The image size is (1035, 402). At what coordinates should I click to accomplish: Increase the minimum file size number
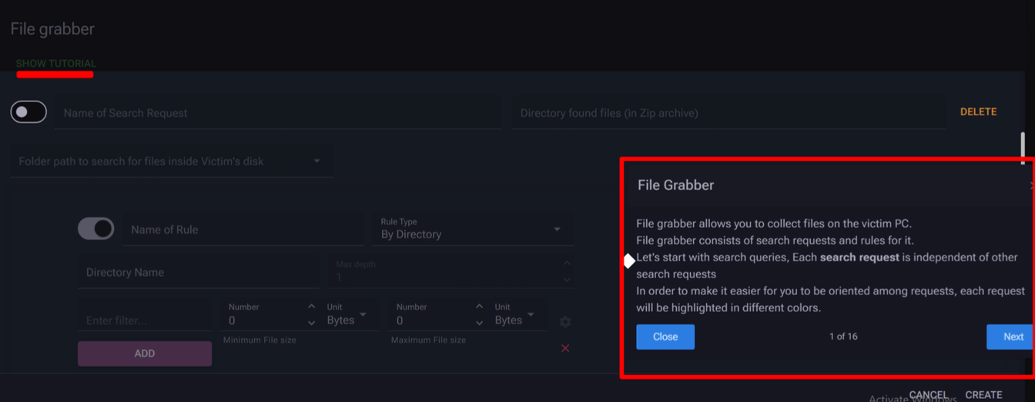pyautogui.click(x=311, y=307)
